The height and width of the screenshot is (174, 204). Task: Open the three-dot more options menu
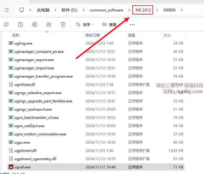coord(132,24)
